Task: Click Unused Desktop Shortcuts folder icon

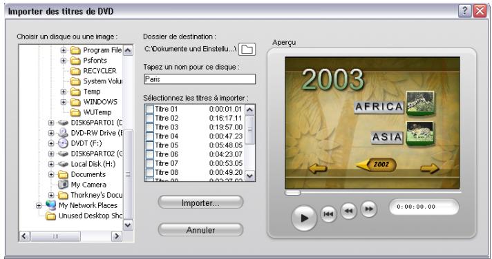Action: (x=51, y=216)
